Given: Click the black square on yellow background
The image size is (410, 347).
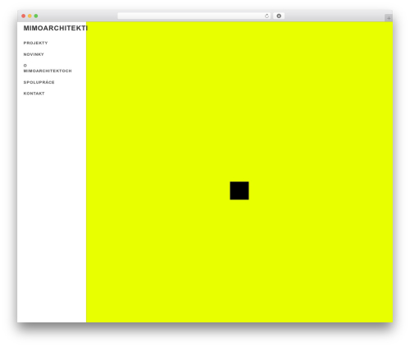Looking at the screenshot, I should tap(239, 190).
